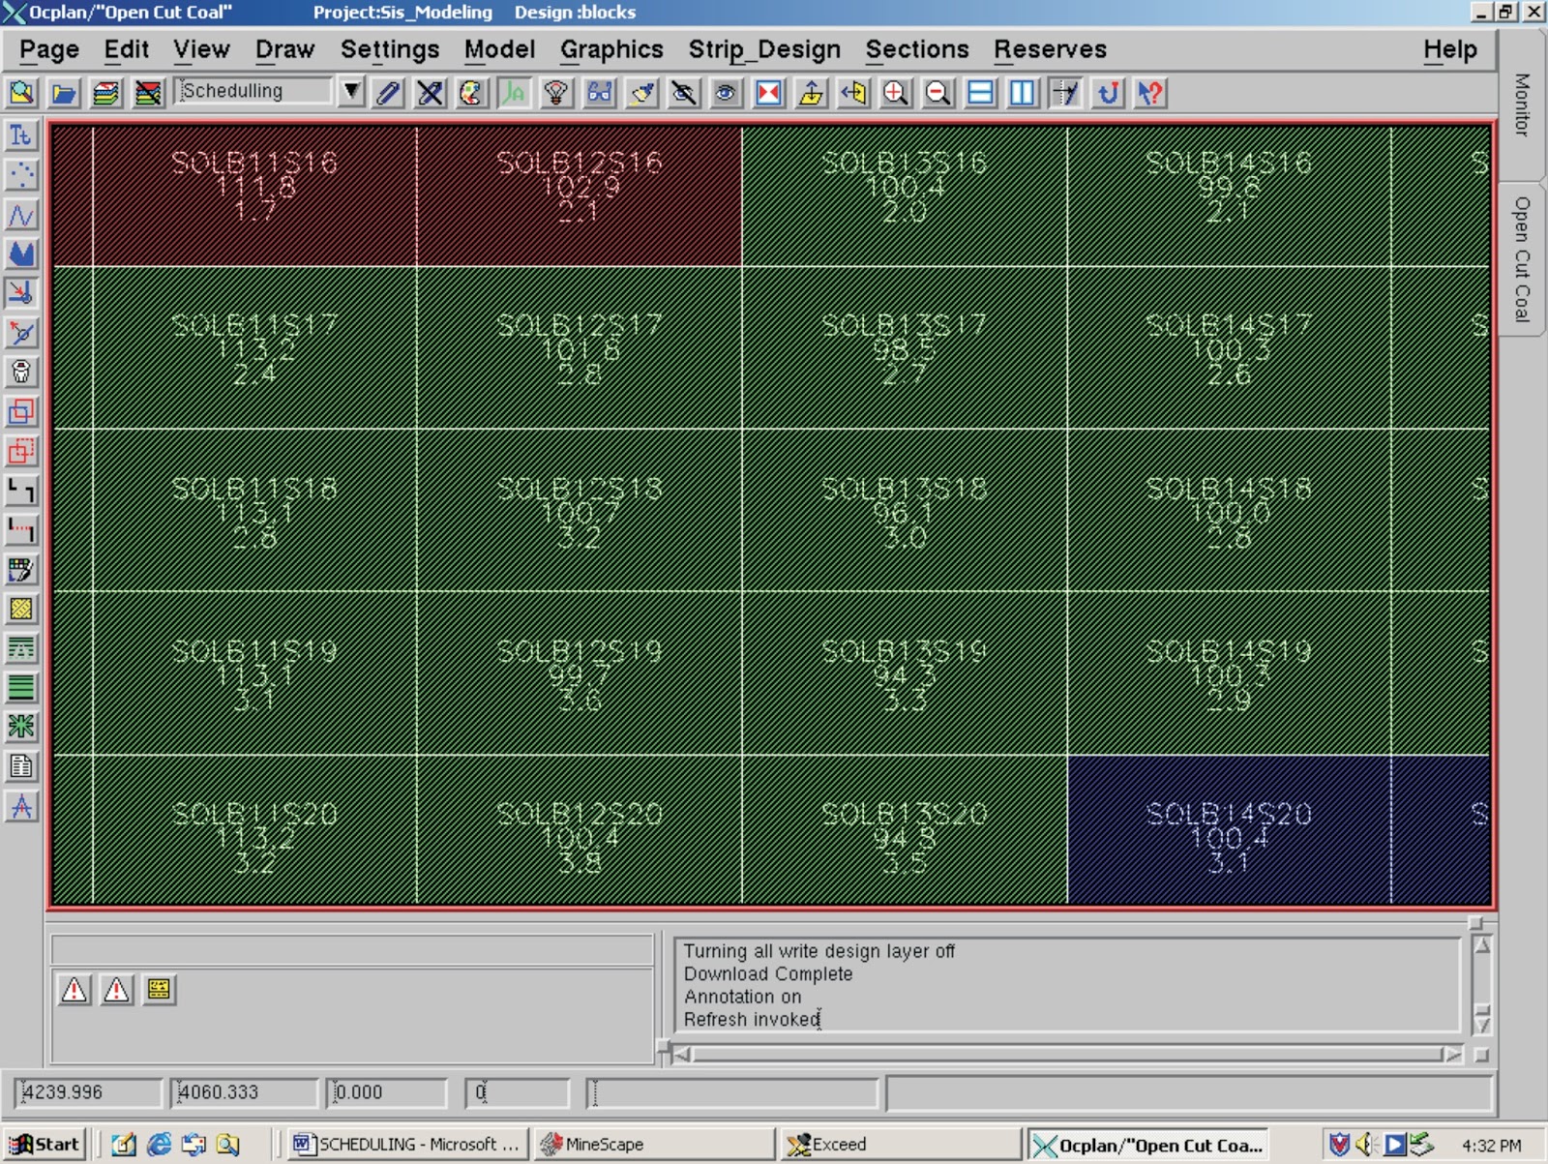Open the Schedulling dropdown list
This screenshot has height=1164, width=1548.
point(350,93)
